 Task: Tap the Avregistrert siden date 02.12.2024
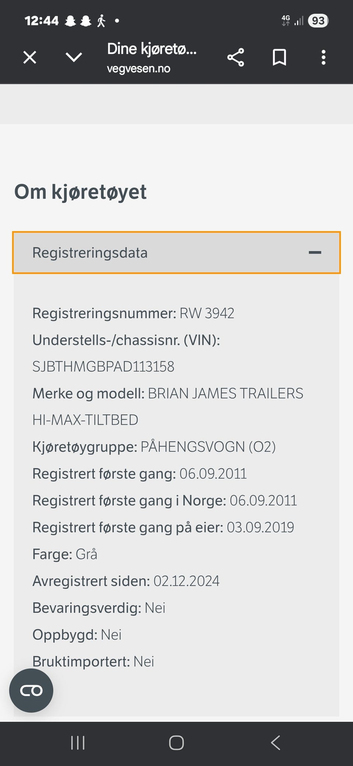[x=186, y=581]
